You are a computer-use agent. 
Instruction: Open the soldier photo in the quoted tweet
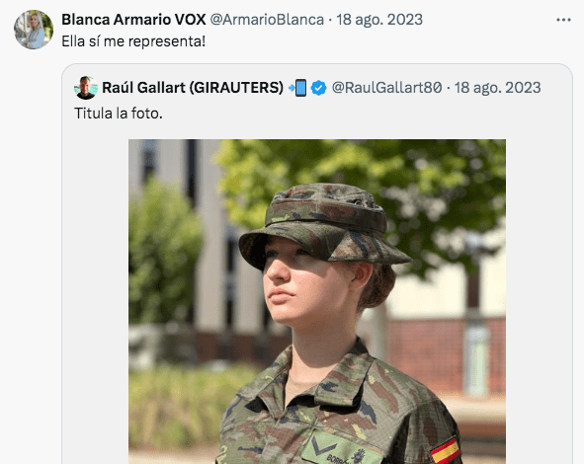[317, 301]
